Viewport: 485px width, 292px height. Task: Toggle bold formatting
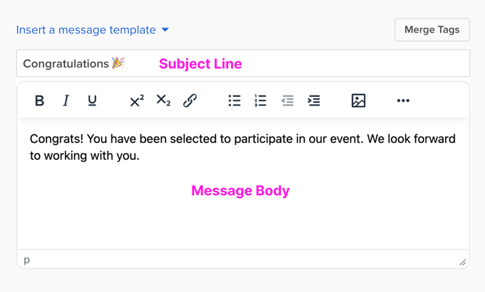tap(40, 101)
